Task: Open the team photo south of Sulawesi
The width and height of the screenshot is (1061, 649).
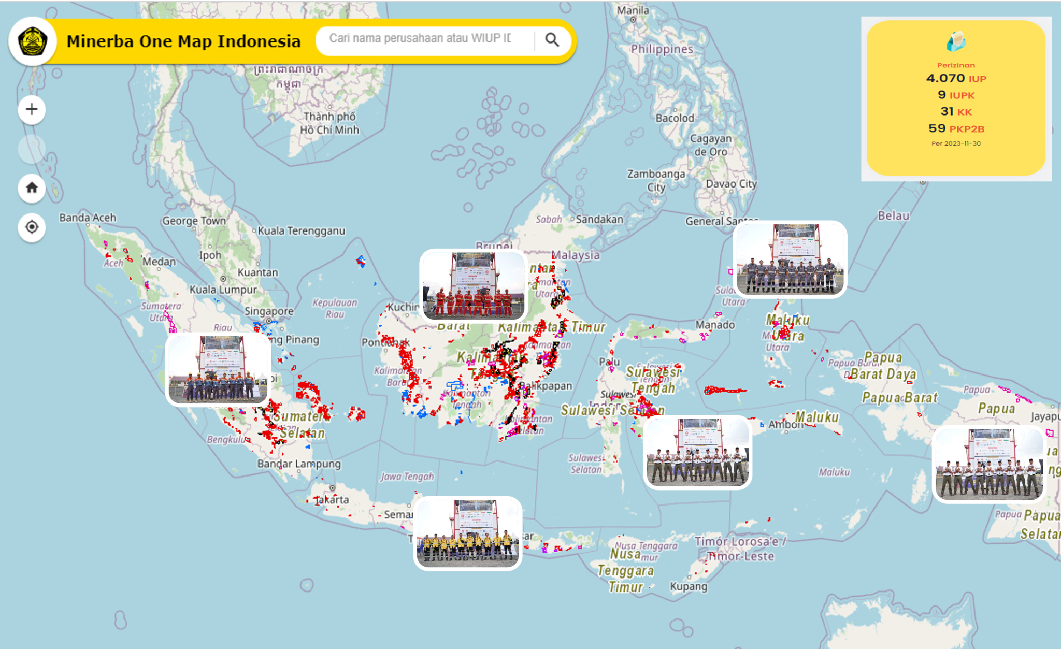Action: [697, 452]
